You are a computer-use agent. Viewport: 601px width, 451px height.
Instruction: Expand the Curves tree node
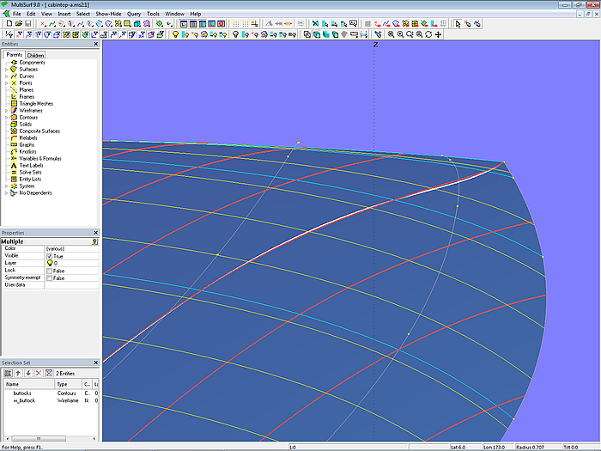point(6,76)
